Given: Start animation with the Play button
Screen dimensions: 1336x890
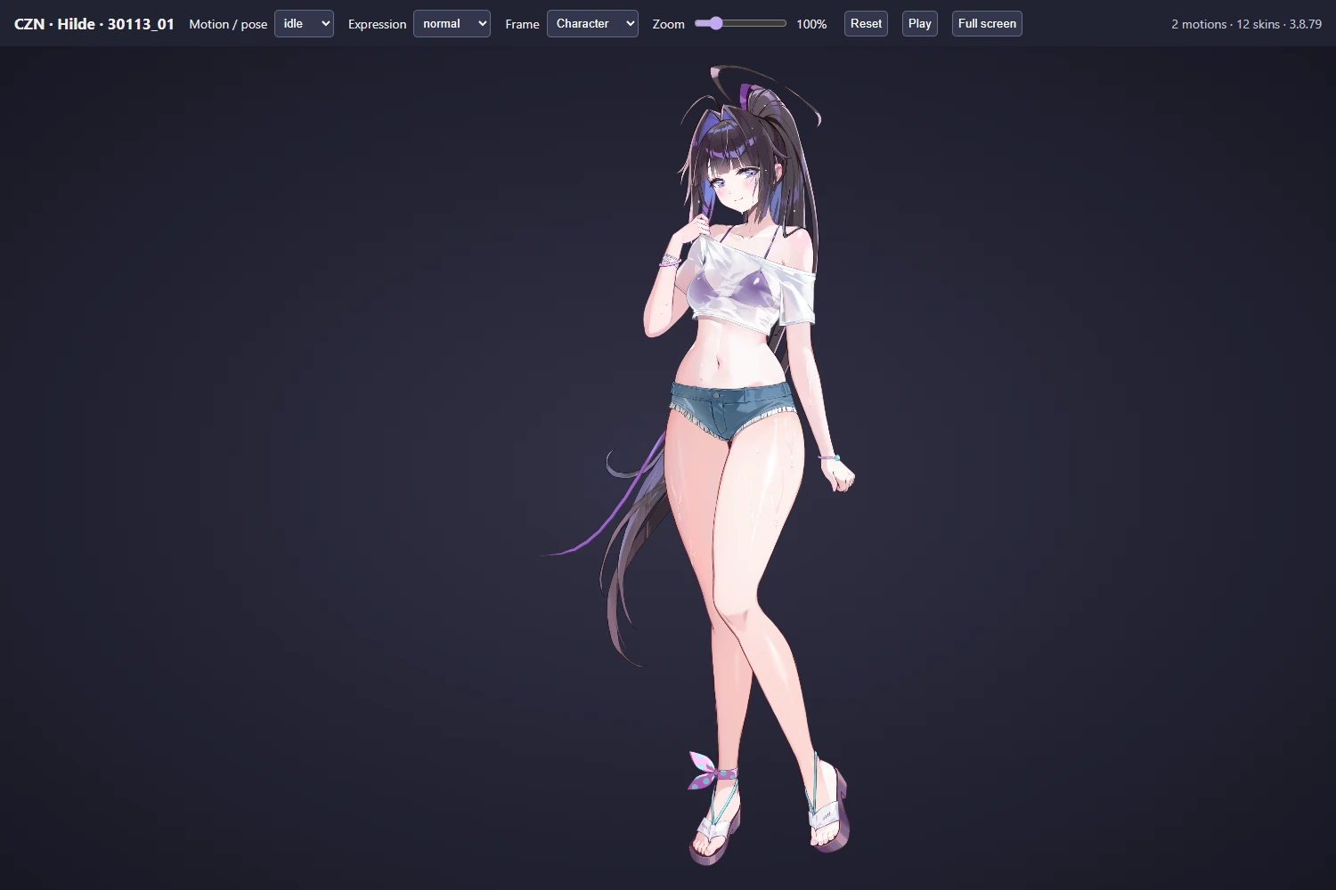Looking at the screenshot, I should coord(920,24).
